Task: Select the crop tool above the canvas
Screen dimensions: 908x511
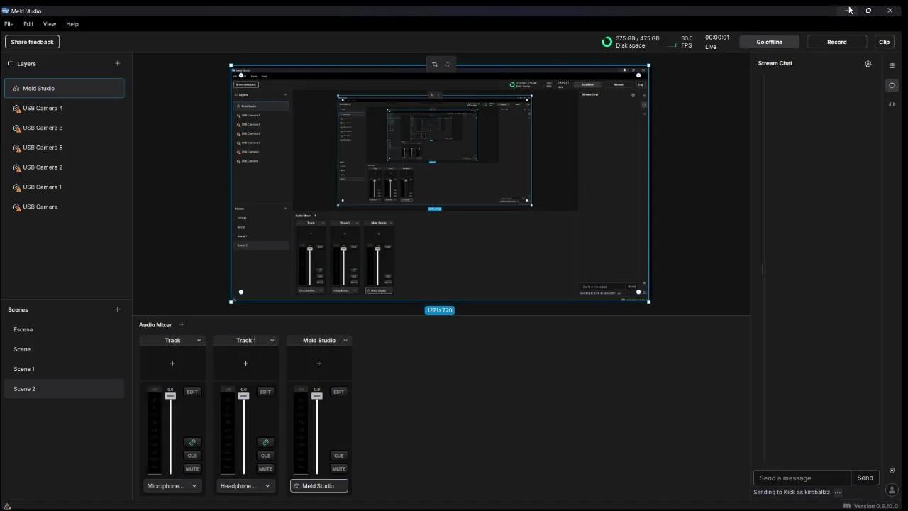Action: click(x=435, y=65)
